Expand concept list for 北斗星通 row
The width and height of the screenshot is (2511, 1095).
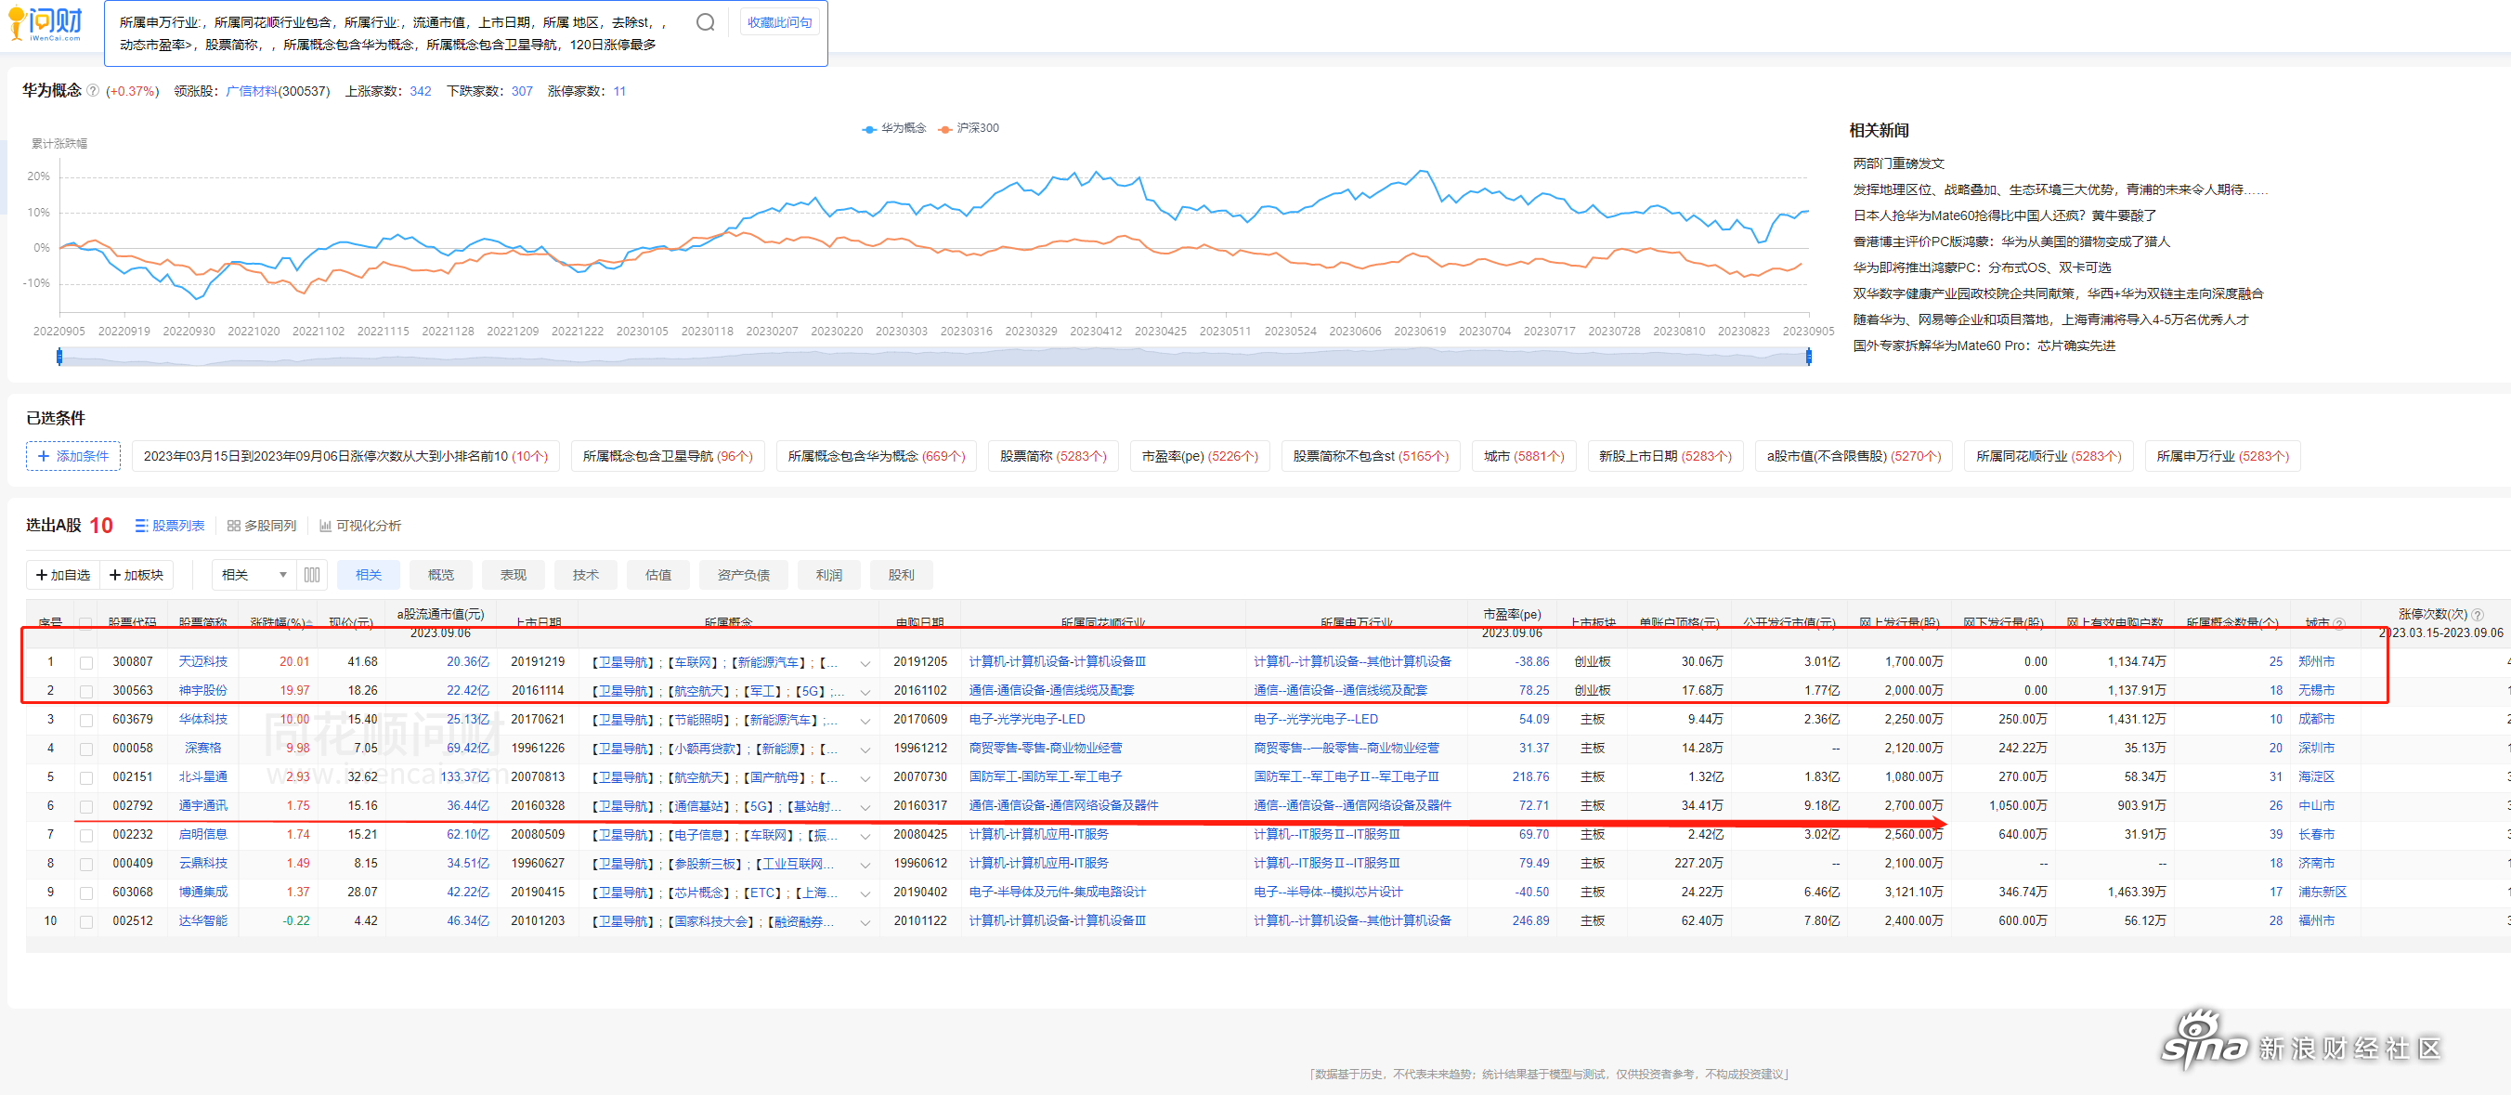pyautogui.click(x=865, y=778)
